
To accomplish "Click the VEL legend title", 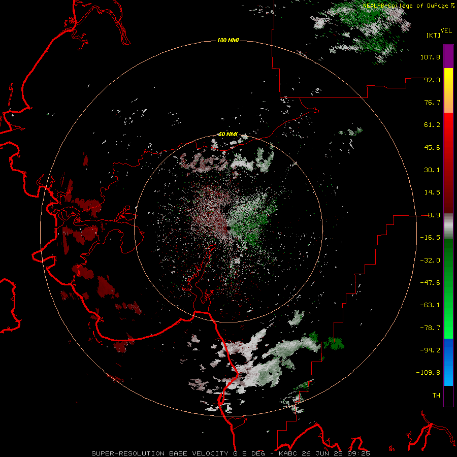I will coord(446,30).
